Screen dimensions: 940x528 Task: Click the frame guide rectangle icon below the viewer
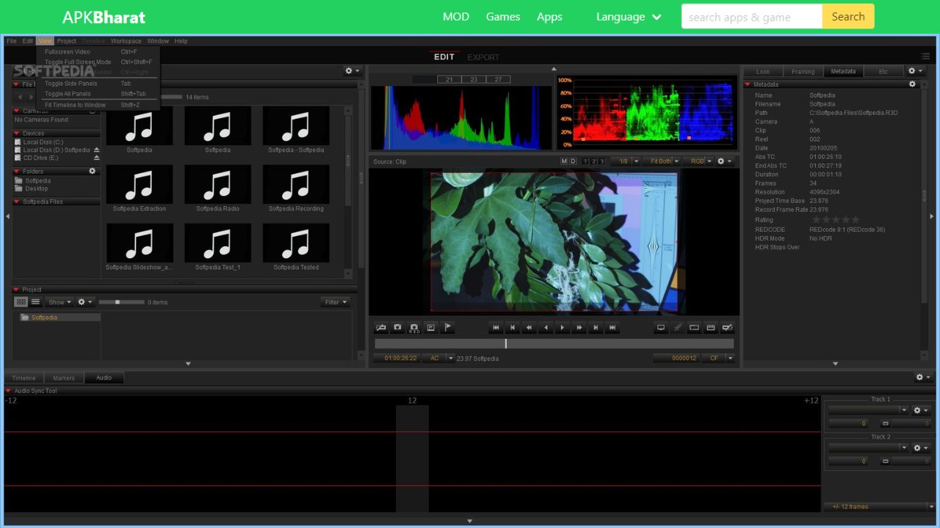[694, 328]
